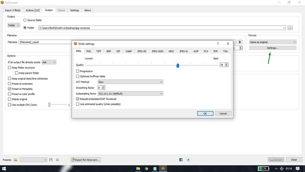
Task: Browse output folder with the ellipsis button
Action: coord(290,28)
